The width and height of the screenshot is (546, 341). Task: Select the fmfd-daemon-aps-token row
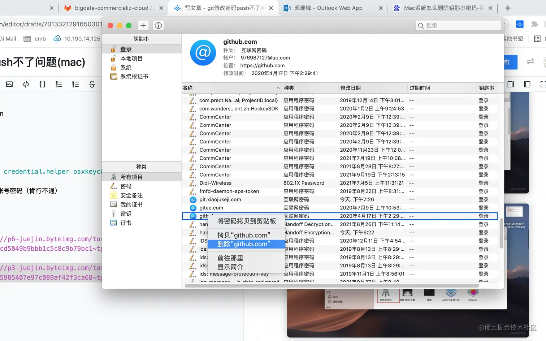(x=340, y=191)
